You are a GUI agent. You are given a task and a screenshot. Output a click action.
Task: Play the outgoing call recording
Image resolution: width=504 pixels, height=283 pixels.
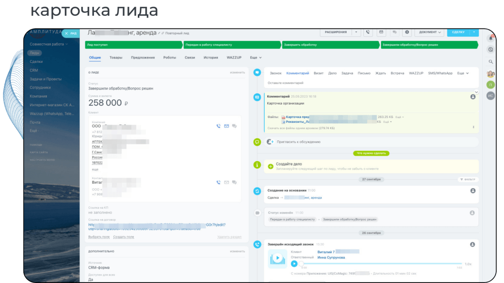[x=294, y=264]
